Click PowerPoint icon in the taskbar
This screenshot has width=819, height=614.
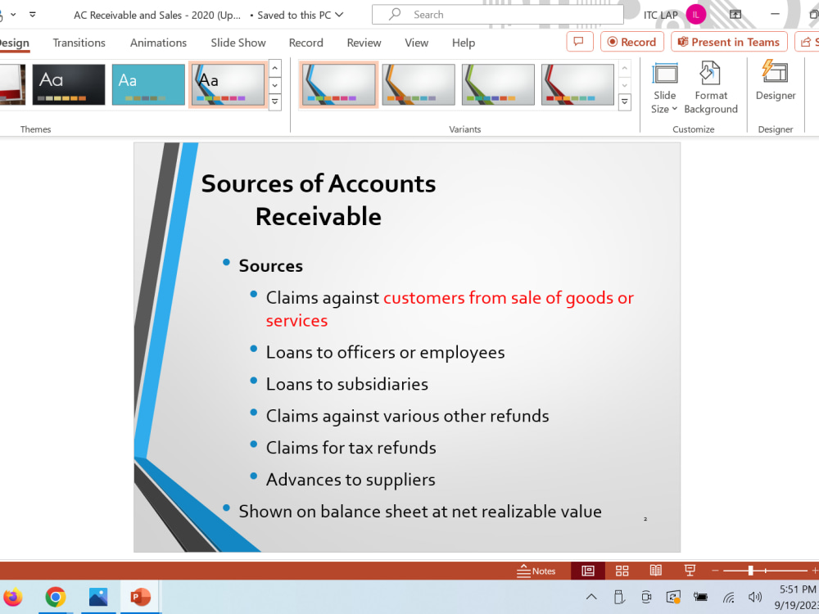click(140, 597)
